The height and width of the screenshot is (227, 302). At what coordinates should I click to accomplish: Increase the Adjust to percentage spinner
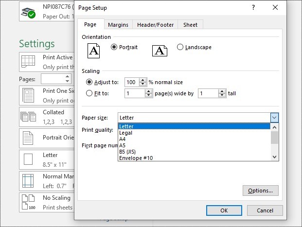pyautogui.click(x=142, y=80)
